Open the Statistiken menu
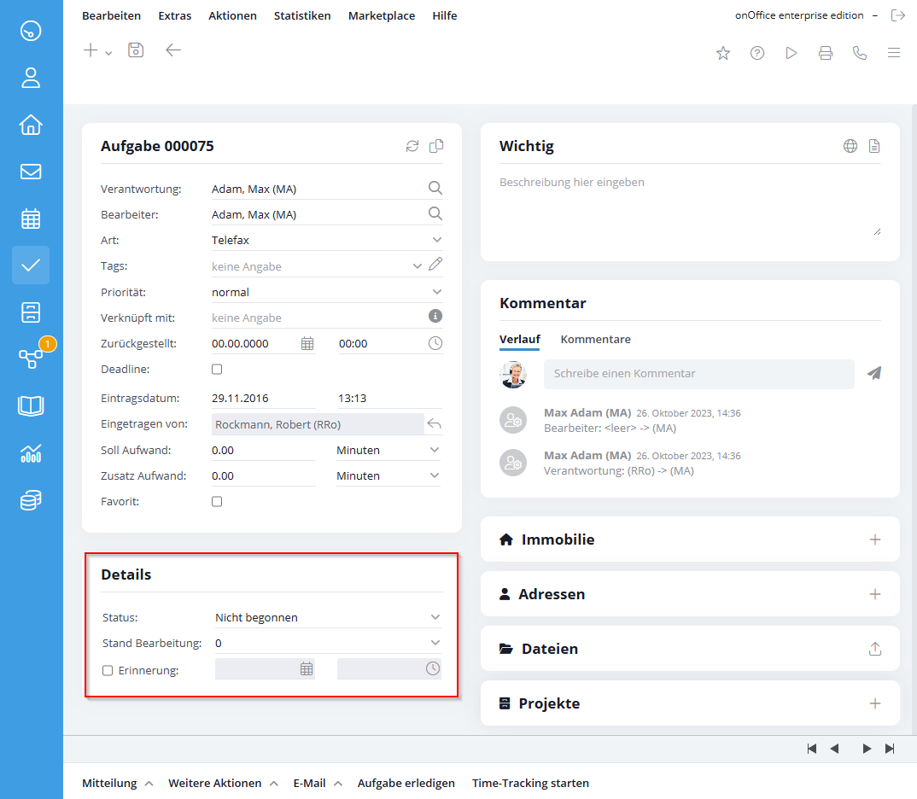This screenshot has width=917, height=799. (302, 15)
